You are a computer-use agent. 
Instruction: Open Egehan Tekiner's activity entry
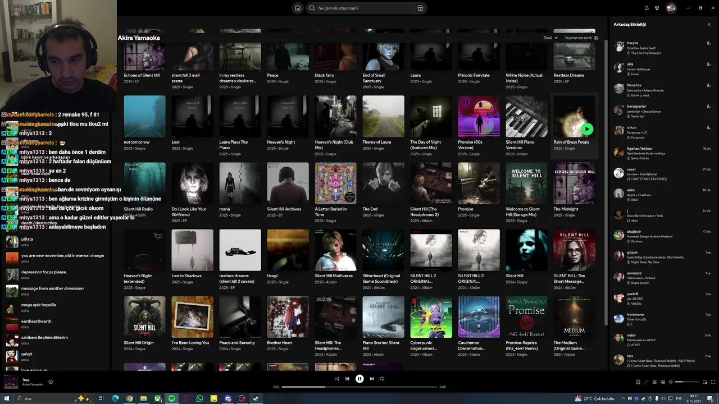(x=662, y=153)
